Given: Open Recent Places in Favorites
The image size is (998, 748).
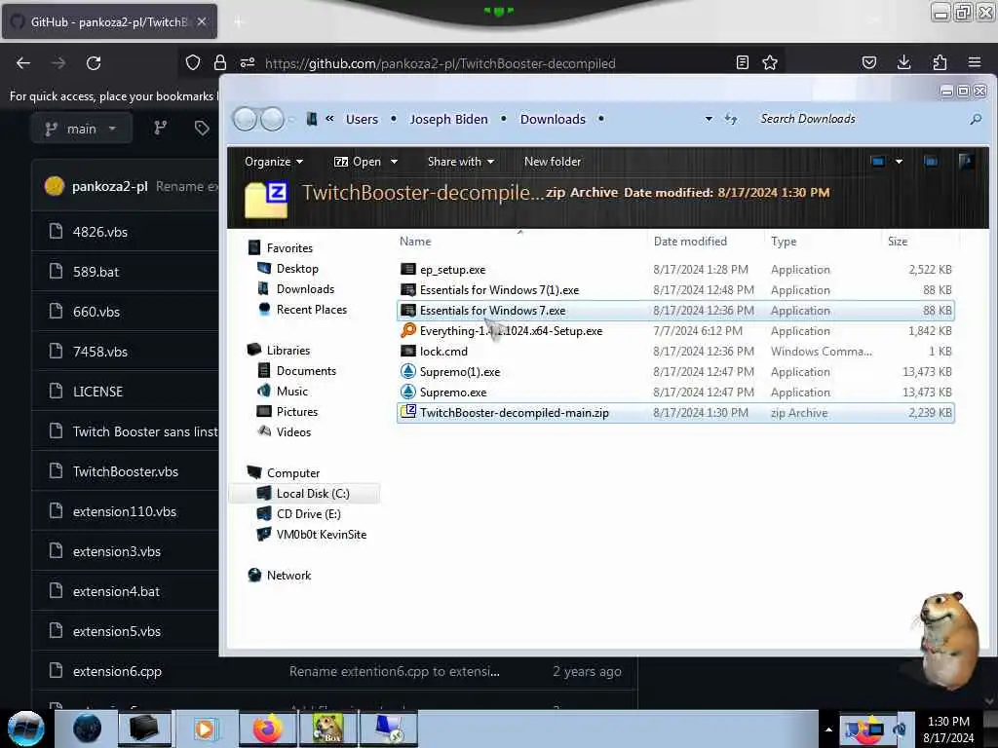Looking at the screenshot, I should coord(311,310).
